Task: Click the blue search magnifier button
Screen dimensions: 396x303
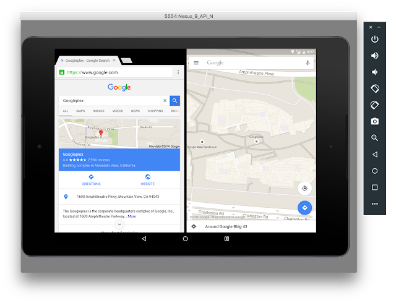Action: coord(174,101)
